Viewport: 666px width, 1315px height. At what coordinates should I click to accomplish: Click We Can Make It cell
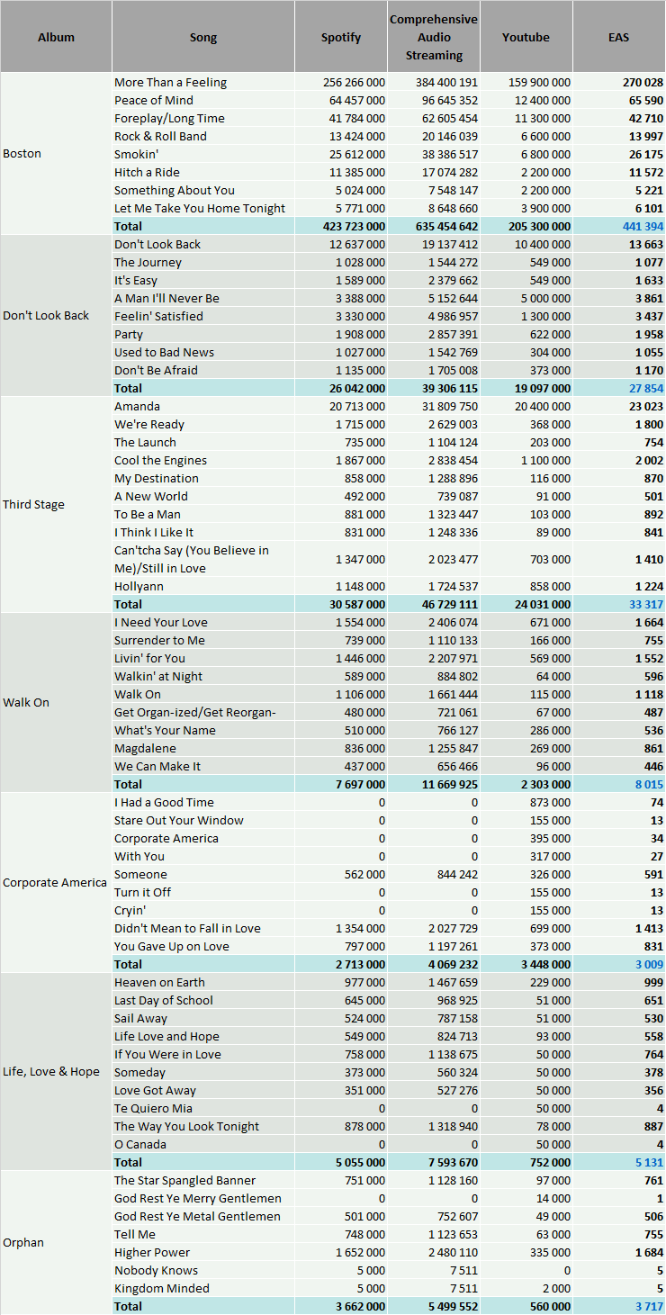pos(203,766)
